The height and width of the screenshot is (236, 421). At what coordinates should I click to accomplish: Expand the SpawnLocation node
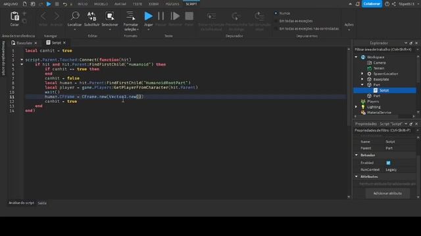click(362, 73)
